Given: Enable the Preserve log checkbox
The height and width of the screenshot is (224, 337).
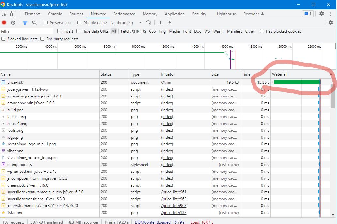Looking at the screenshot, I should tap(46, 22).
